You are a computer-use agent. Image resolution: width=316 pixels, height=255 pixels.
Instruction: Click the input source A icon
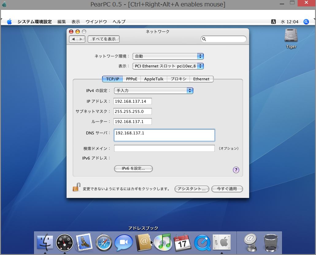coord(273,22)
